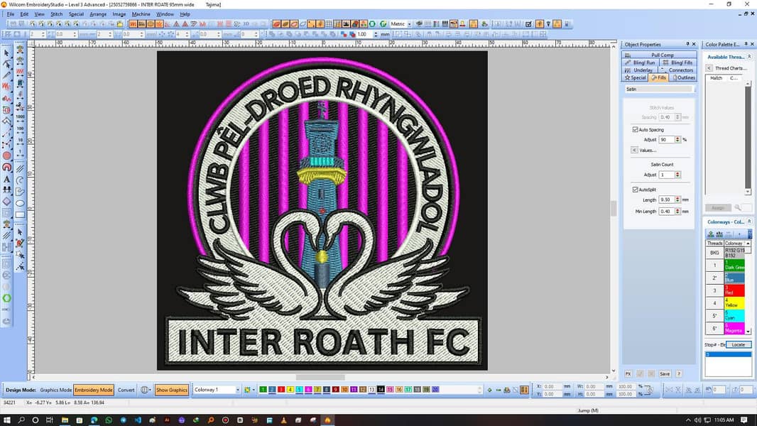
Task: Click the Open folder icon in toolbar
Action: pos(120,24)
